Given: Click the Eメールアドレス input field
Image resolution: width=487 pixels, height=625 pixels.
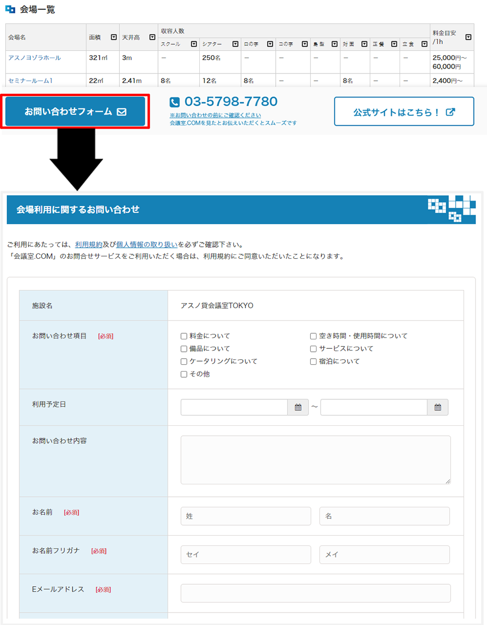Looking at the screenshot, I should click(x=316, y=593).
